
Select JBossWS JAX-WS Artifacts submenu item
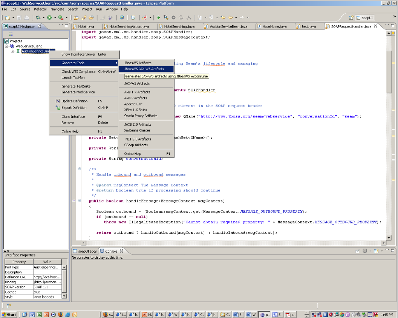point(146,69)
